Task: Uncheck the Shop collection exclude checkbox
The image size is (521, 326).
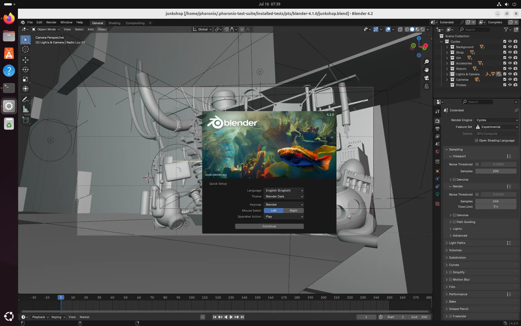Action: (x=505, y=52)
